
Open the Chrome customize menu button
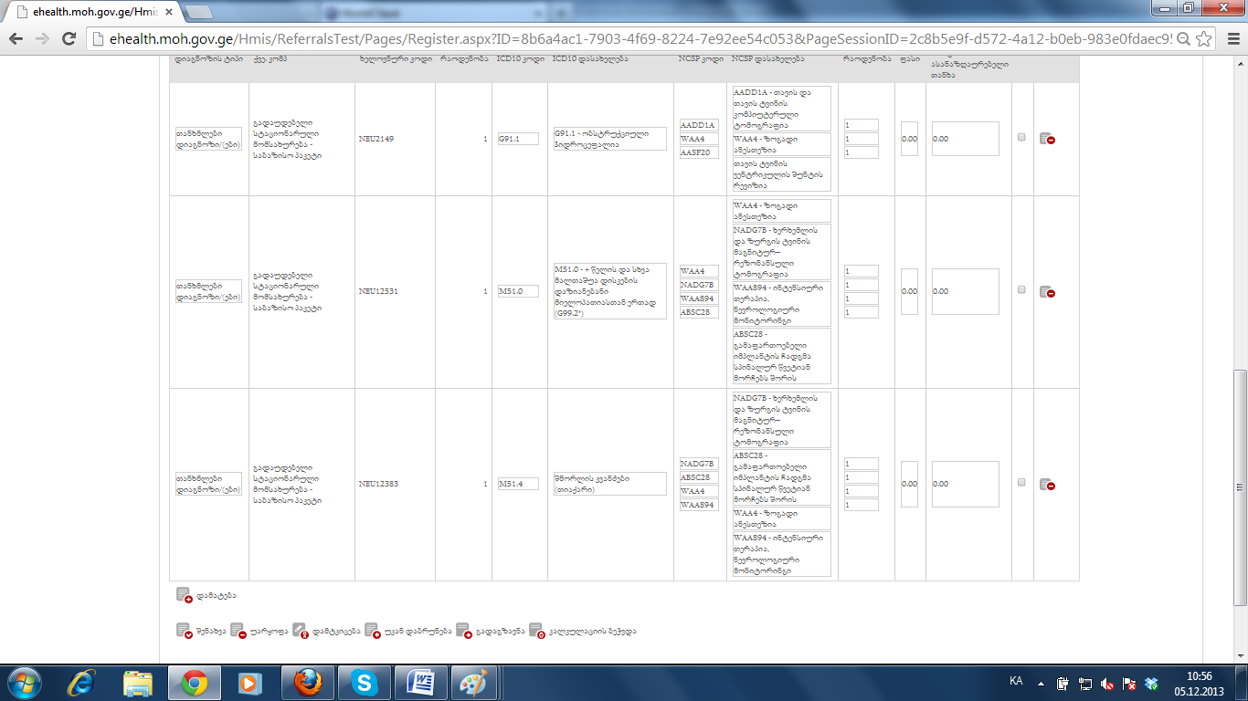pyautogui.click(x=1231, y=39)
